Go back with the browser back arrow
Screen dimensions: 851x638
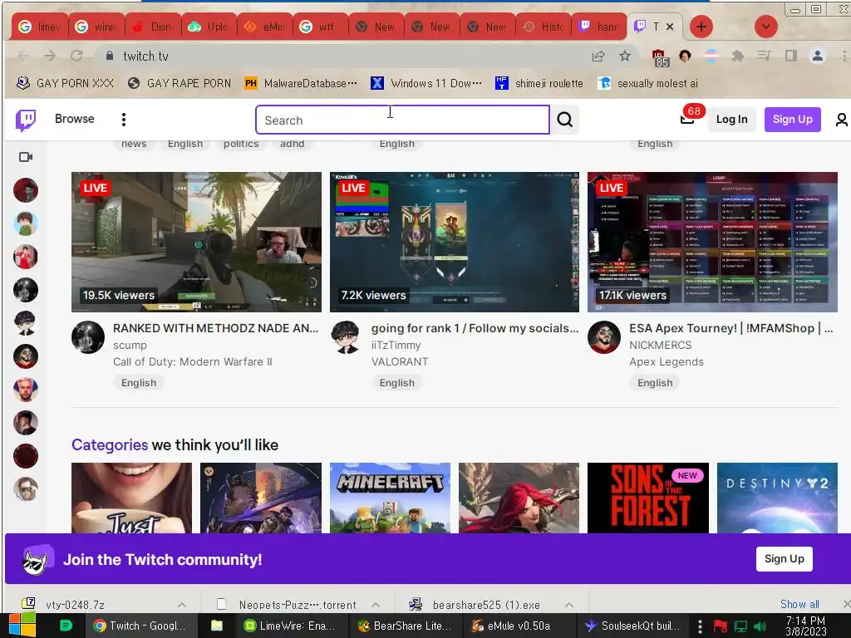[22, 56]
